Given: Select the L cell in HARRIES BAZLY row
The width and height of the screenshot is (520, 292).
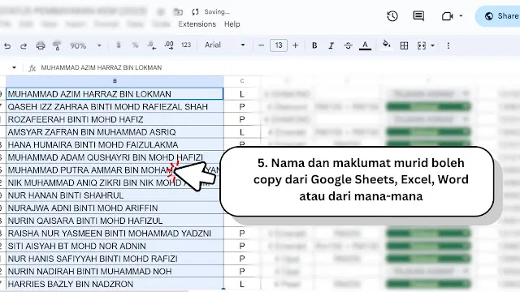Looking at the screenshot, I should tap(242, 284).
